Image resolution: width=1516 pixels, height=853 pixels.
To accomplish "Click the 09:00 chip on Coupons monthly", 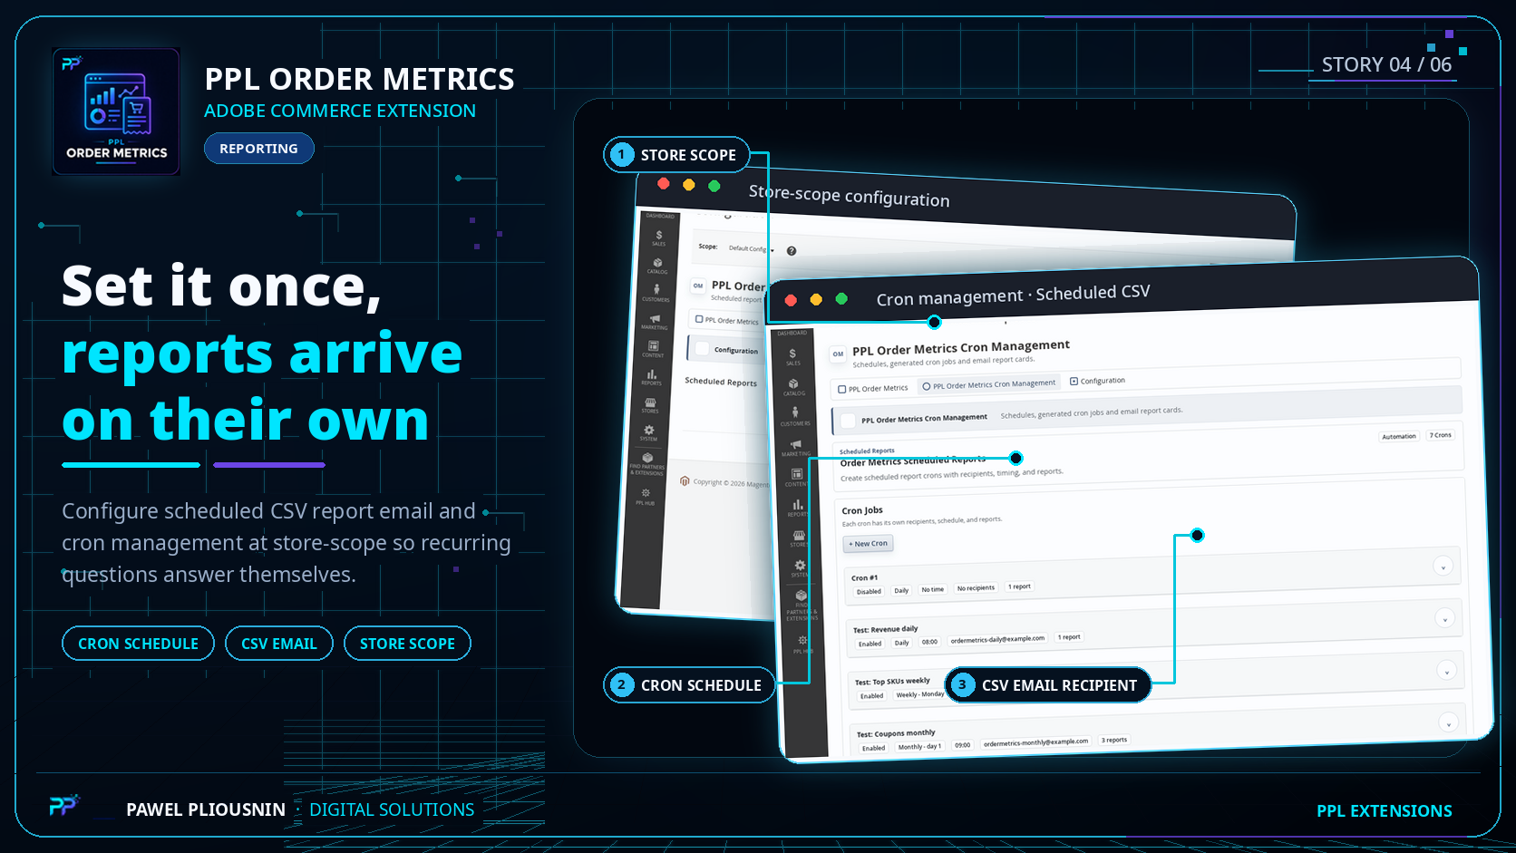I will [x=962, y=745].
